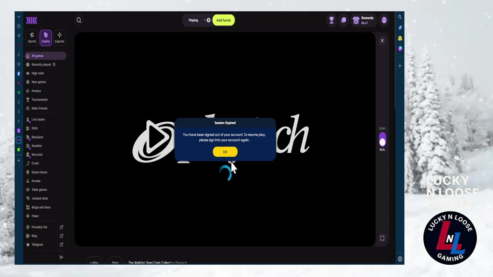Screen dimensions: 493x277
Task: Open the globe icon in browser left sidebar
Action: tap(18, 26)
